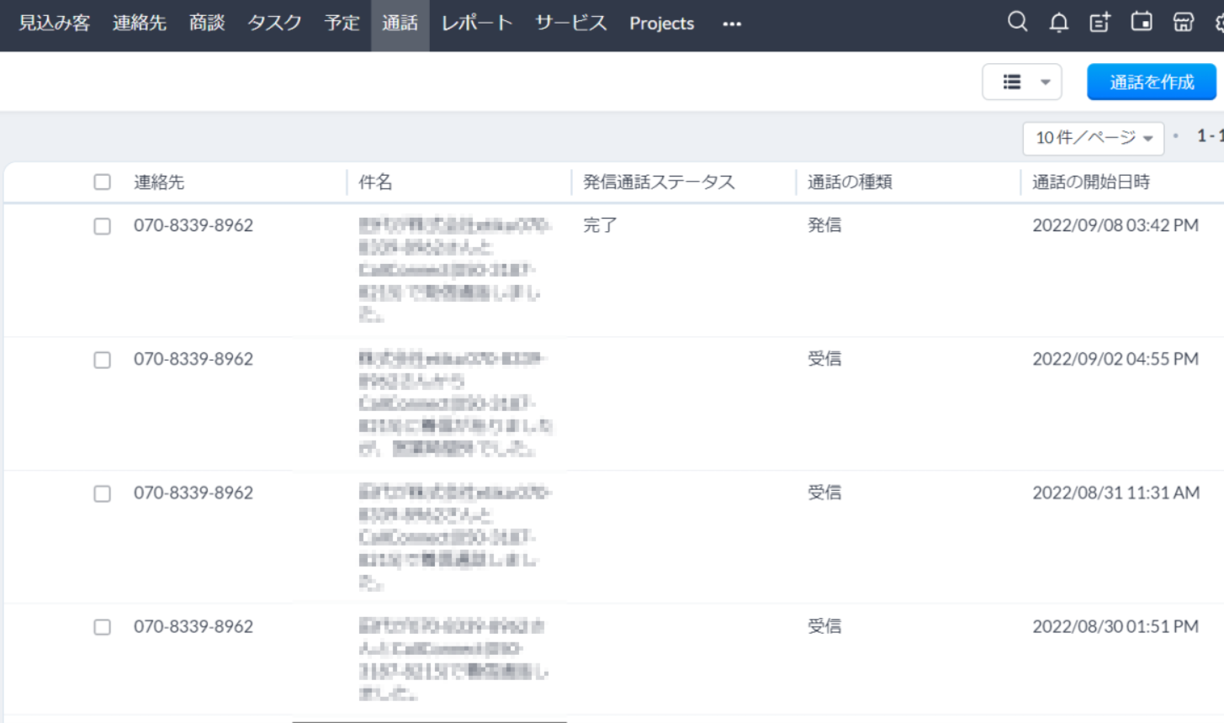Screen dimensions: 1224x723
Task: Open the サービス module tab
Action: pyautogui.click(x=571, y=24)
